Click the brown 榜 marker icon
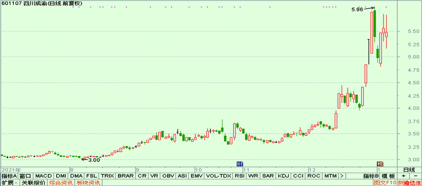The image size is (422, 186). tap(380, 164)
